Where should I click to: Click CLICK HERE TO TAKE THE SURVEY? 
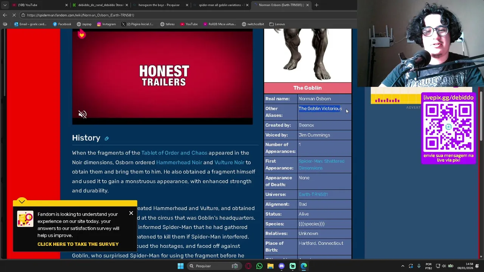[x=78, y=244]
